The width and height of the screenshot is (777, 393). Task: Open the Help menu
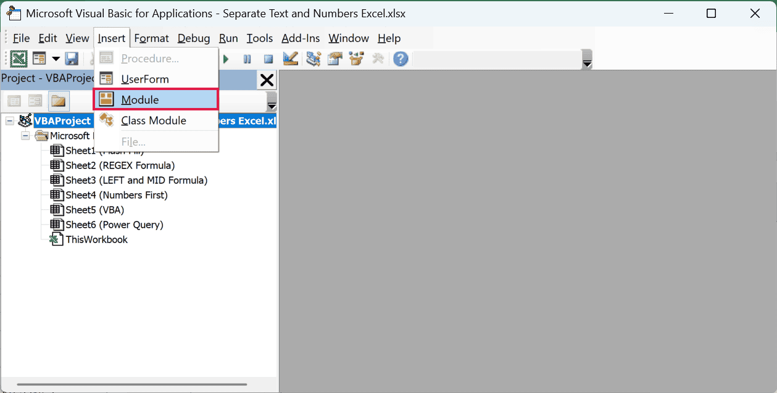pyautogui.click(x=389, y=38)
